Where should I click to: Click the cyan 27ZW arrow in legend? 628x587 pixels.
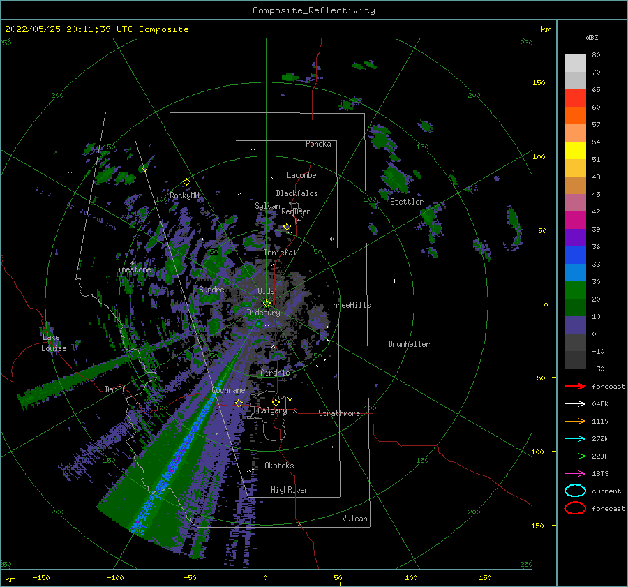pyautogui.click(x=575, y=439)
